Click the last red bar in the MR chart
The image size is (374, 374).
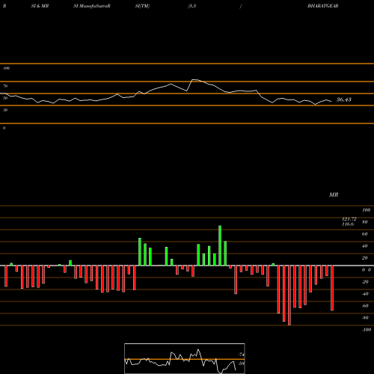[x=332, y=288]
